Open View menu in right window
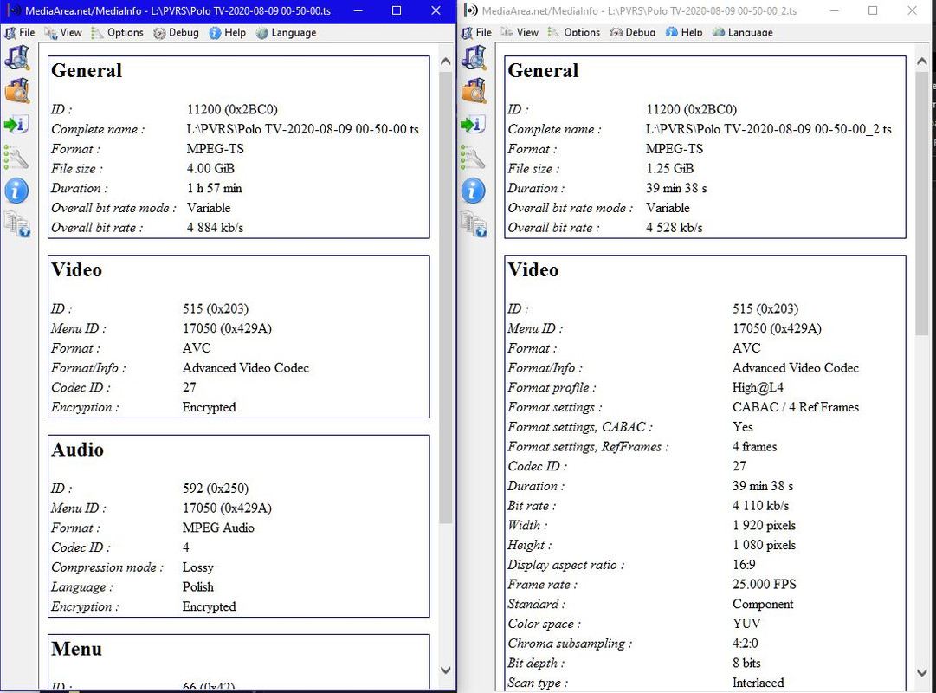 point(520,32)
